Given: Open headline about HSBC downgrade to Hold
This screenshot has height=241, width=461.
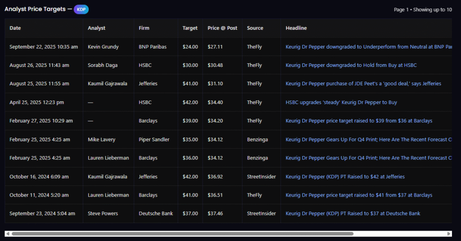Looking at the screenshot, I should click(351, 65).
